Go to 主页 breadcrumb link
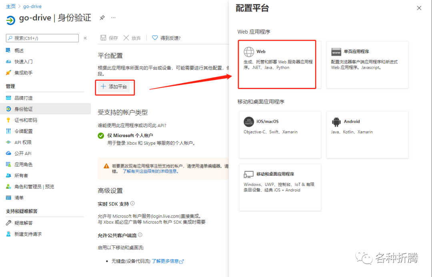This screenshot has height=277, width=432. [x=11, y=6]
